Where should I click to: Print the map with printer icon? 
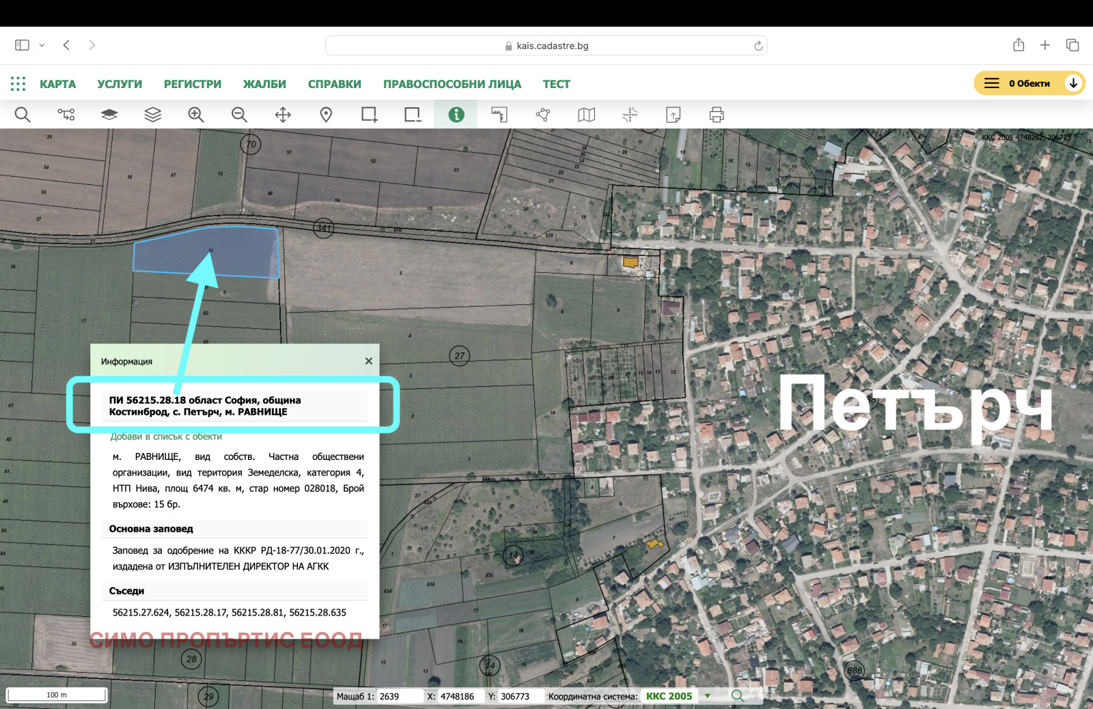point(717,115)
